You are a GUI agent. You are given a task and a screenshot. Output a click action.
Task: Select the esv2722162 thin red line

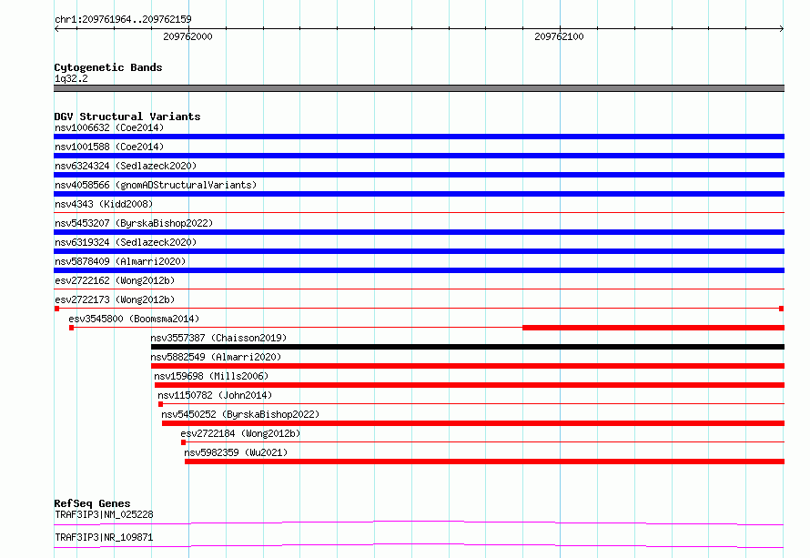419,289
